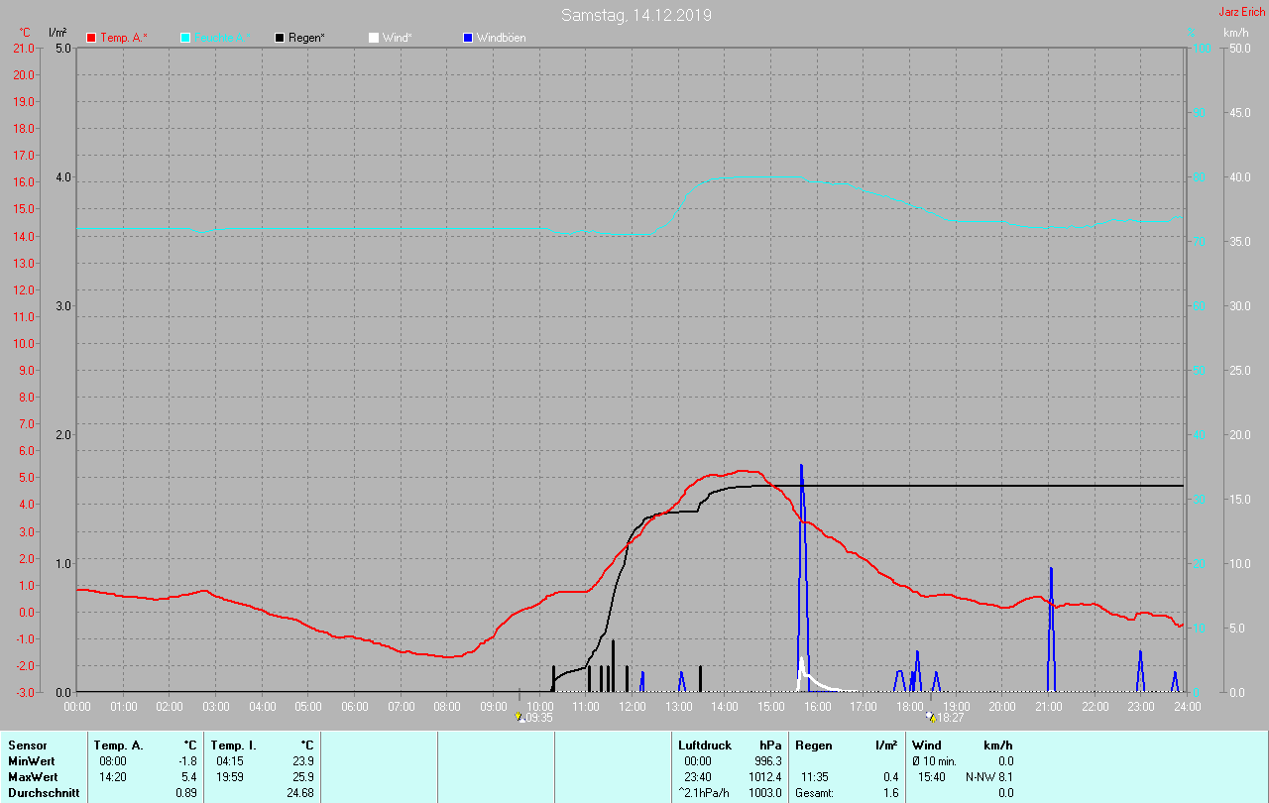Select the "MaxWert" row label
The width and height of the screenshot is (1269, 803).
33,777
